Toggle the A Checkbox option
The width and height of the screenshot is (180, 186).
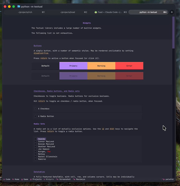click(88, 109)
